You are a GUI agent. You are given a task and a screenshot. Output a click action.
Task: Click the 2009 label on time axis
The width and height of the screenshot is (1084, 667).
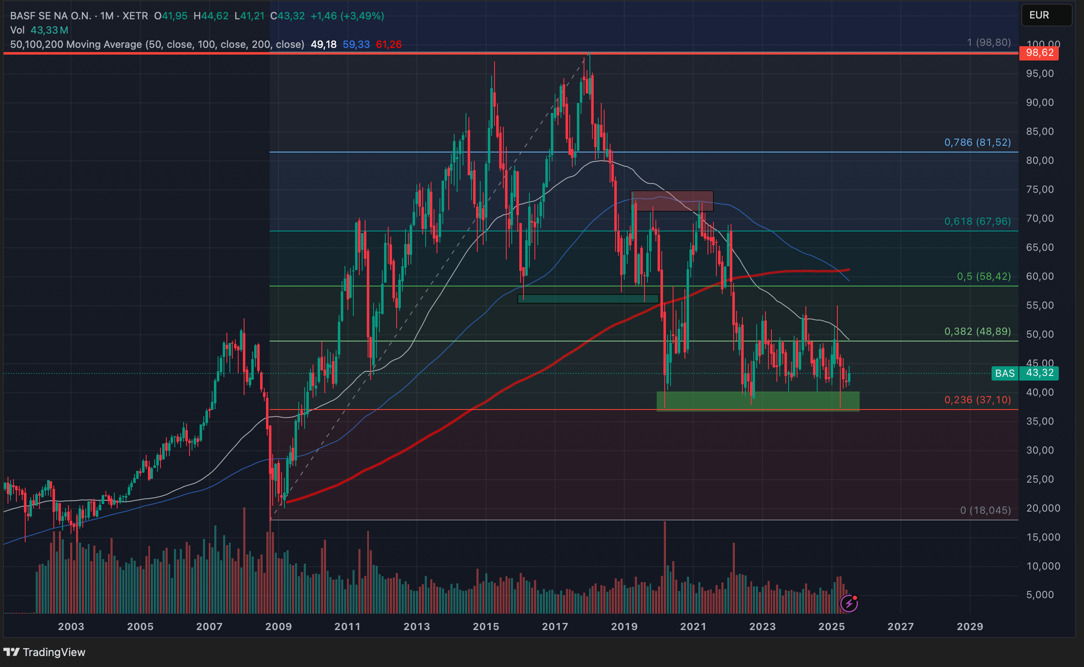279,626
